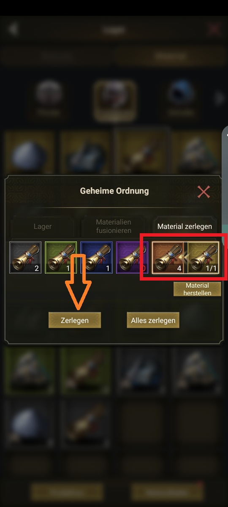Open the Materialien fusionieren tab

click(114, 226)
